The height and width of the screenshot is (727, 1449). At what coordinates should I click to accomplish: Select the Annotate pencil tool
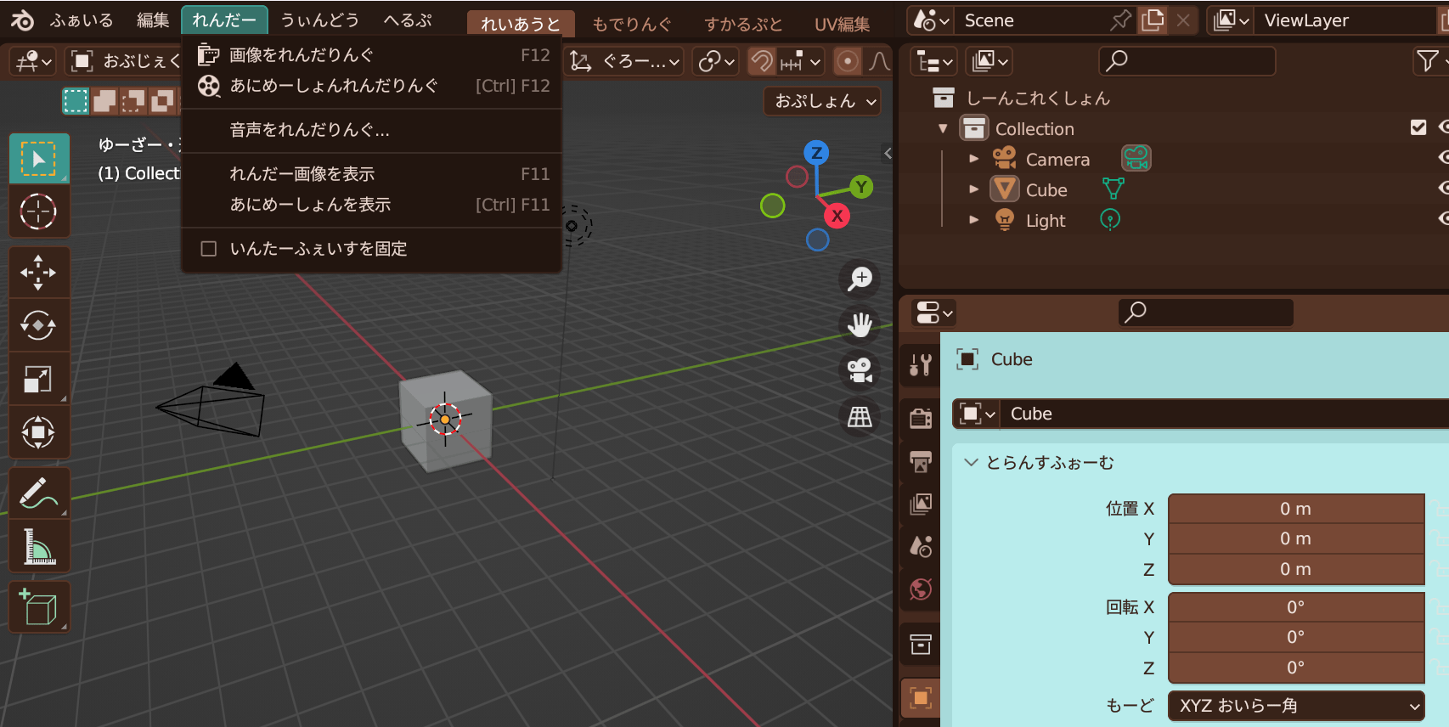[38, 492]
